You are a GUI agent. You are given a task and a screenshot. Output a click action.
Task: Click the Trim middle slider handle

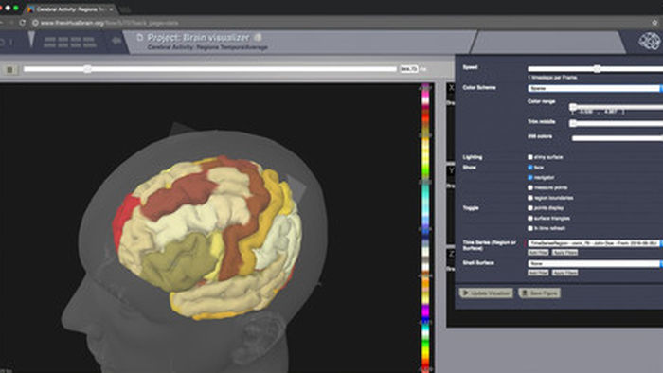click(573, 123)
